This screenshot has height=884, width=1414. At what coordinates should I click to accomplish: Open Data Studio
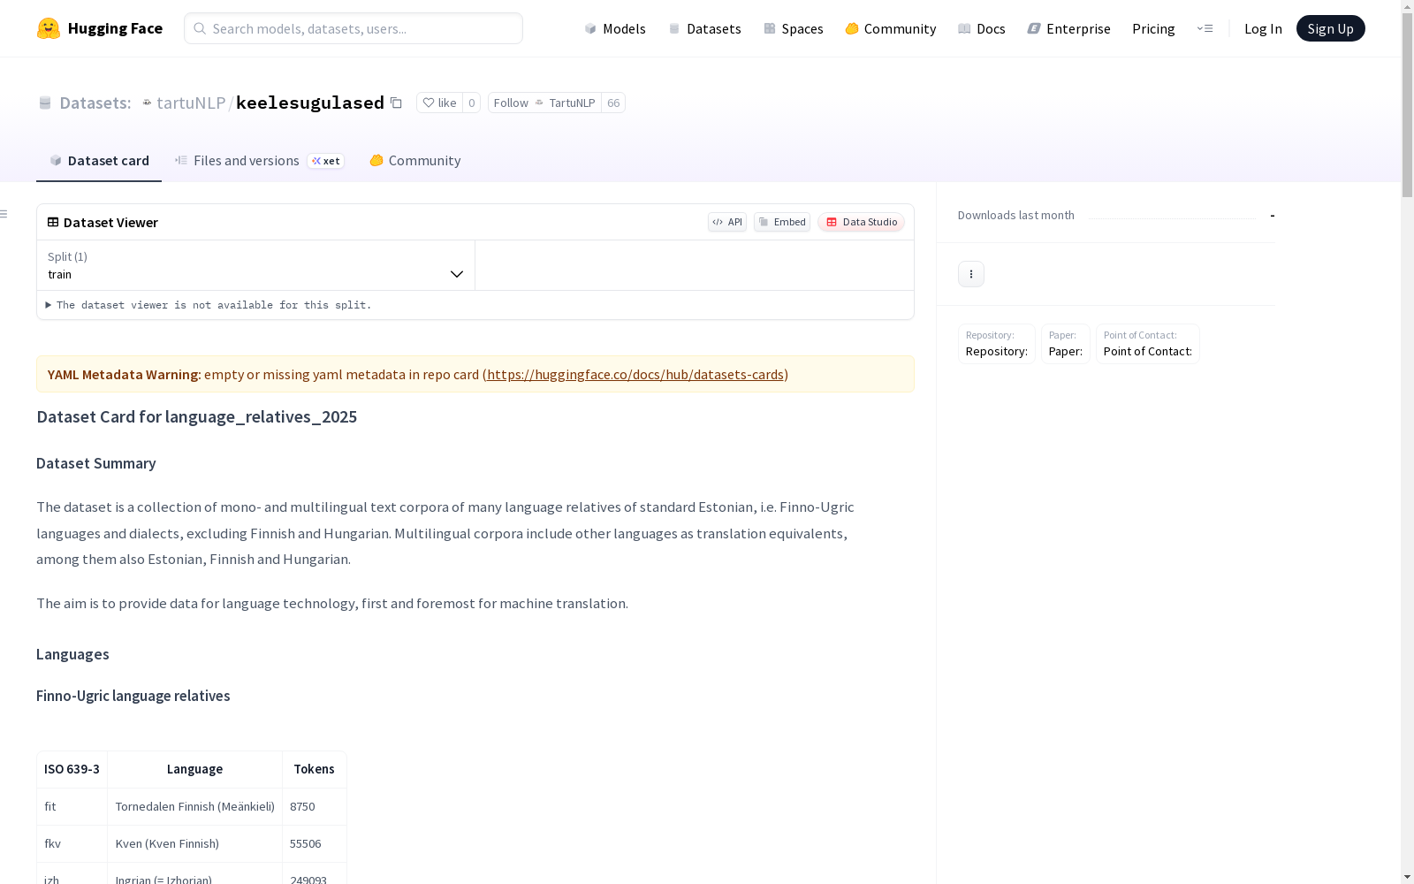tap(861, 222)
